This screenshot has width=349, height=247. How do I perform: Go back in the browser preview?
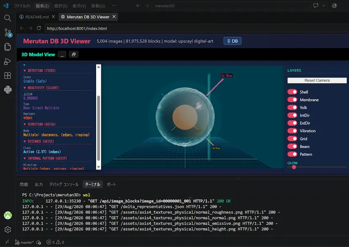point(22,28)
